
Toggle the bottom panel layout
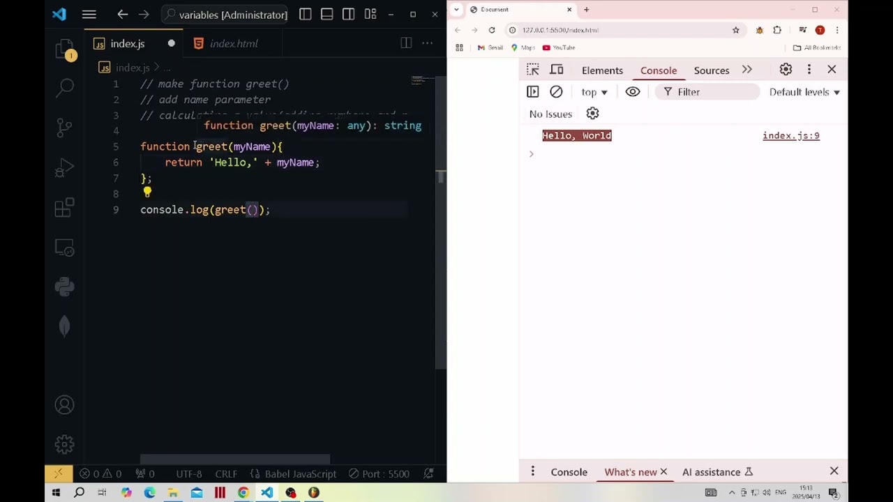(x=327, y=14)
